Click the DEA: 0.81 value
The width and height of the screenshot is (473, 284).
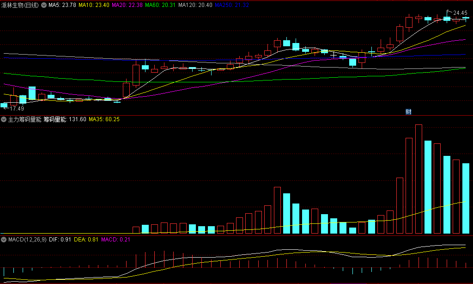[86, 240]
